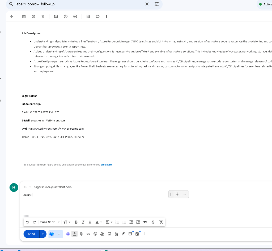The image size is (272, 251).
Task: Archive this email conversation
Action: coord(24,16)
